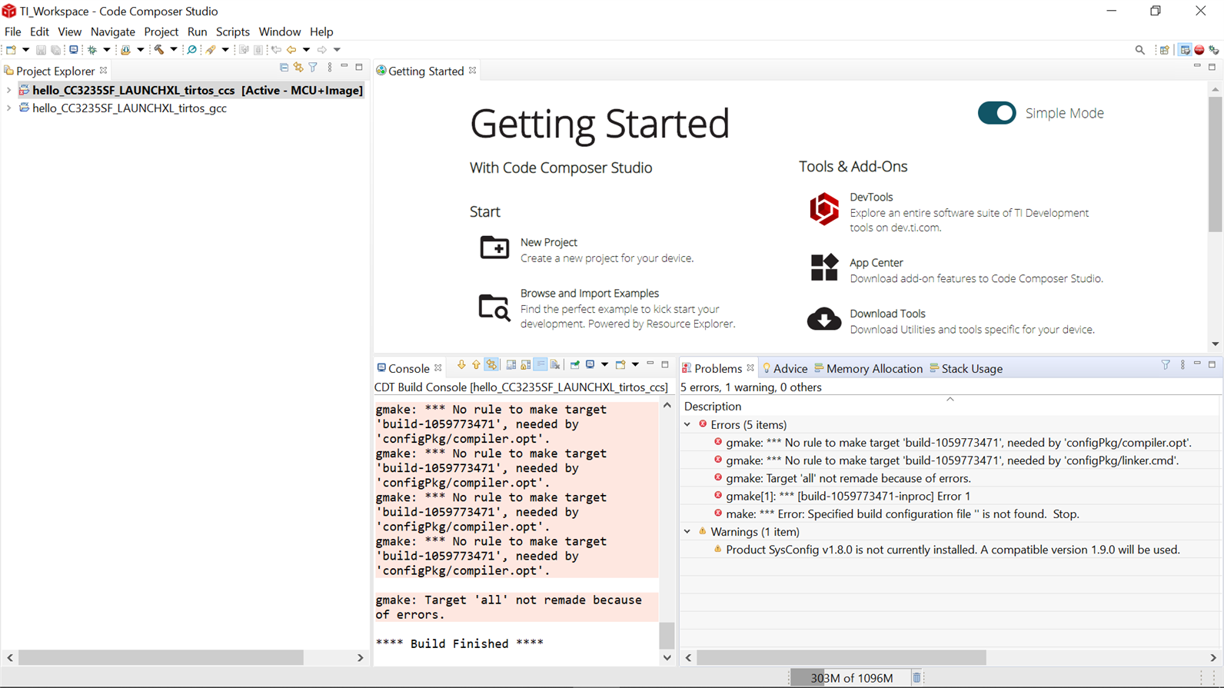Expand hello_CC3235SF_LAUNCHXL_tirtos_ccs project

click(8, 91)
